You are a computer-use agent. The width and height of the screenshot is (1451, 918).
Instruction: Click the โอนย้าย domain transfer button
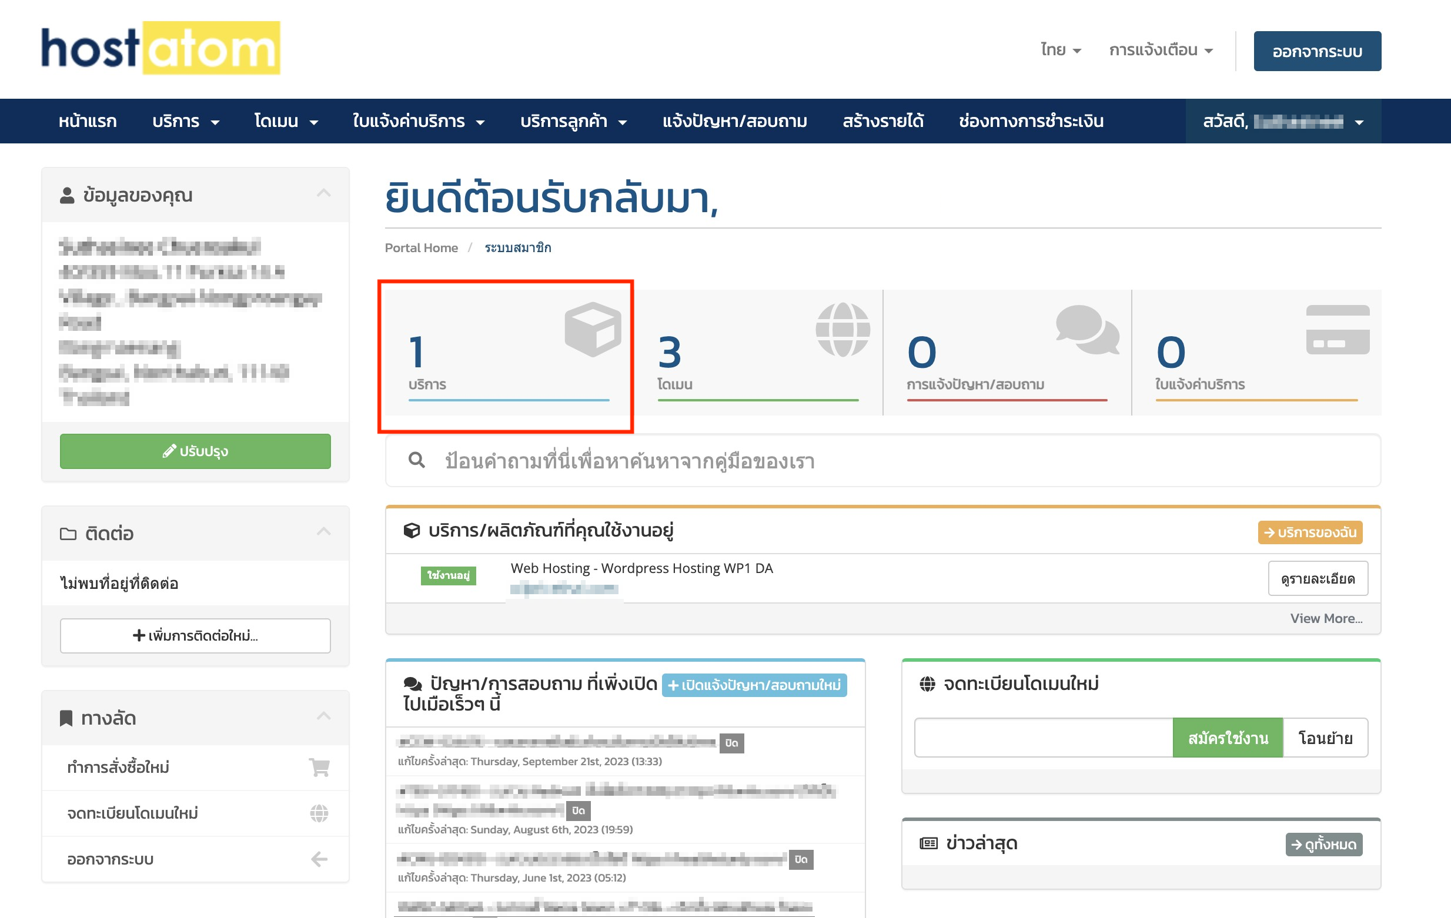click(1326, 738)
